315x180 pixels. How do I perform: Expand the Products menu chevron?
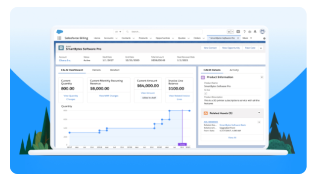(151, 38)
